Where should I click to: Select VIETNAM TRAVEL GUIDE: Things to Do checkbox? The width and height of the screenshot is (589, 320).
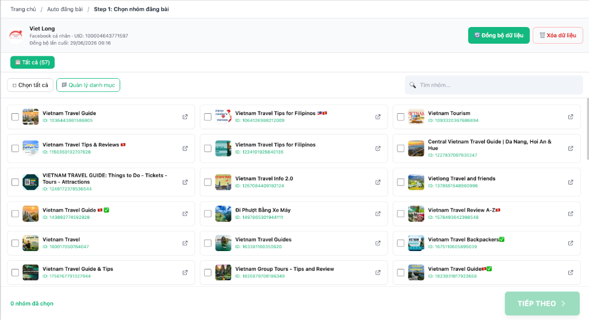pyautogui.click(x=15, y=182)
